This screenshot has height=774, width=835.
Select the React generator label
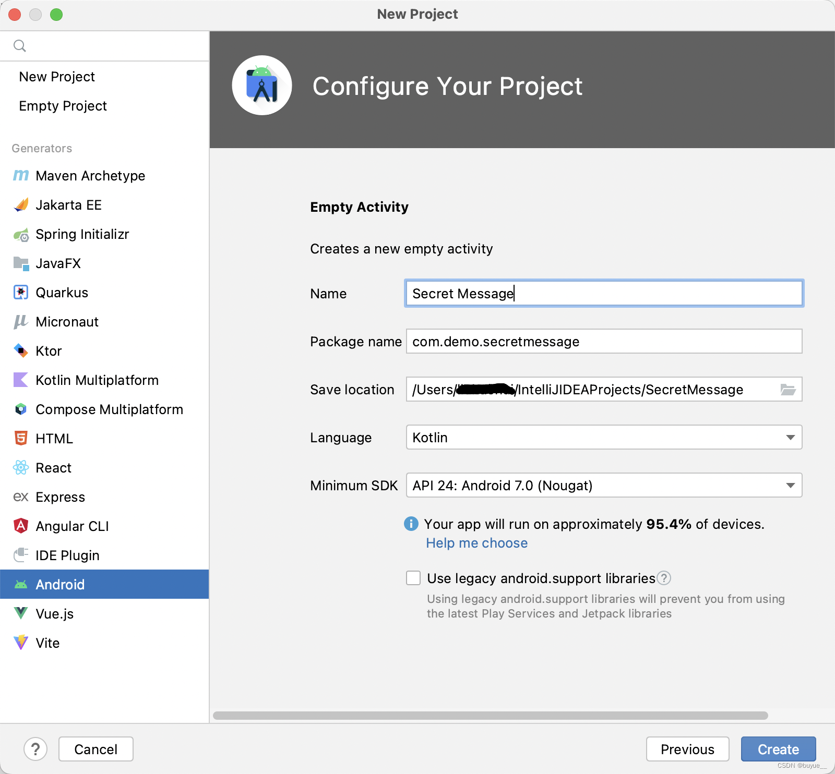(x=53, y=468)
